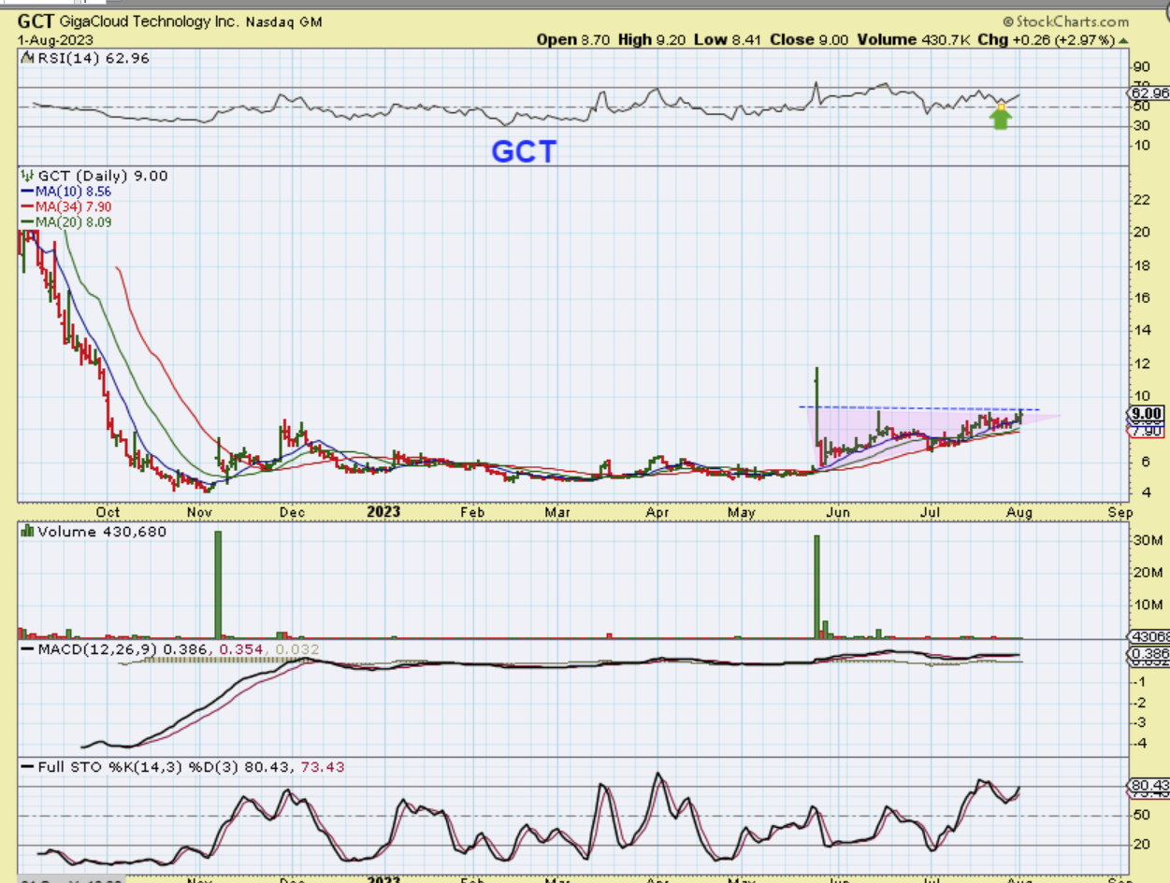Click the red MA(34) color marker
The height and width of the screenshot is (883, 1170).
coord(26,207)
